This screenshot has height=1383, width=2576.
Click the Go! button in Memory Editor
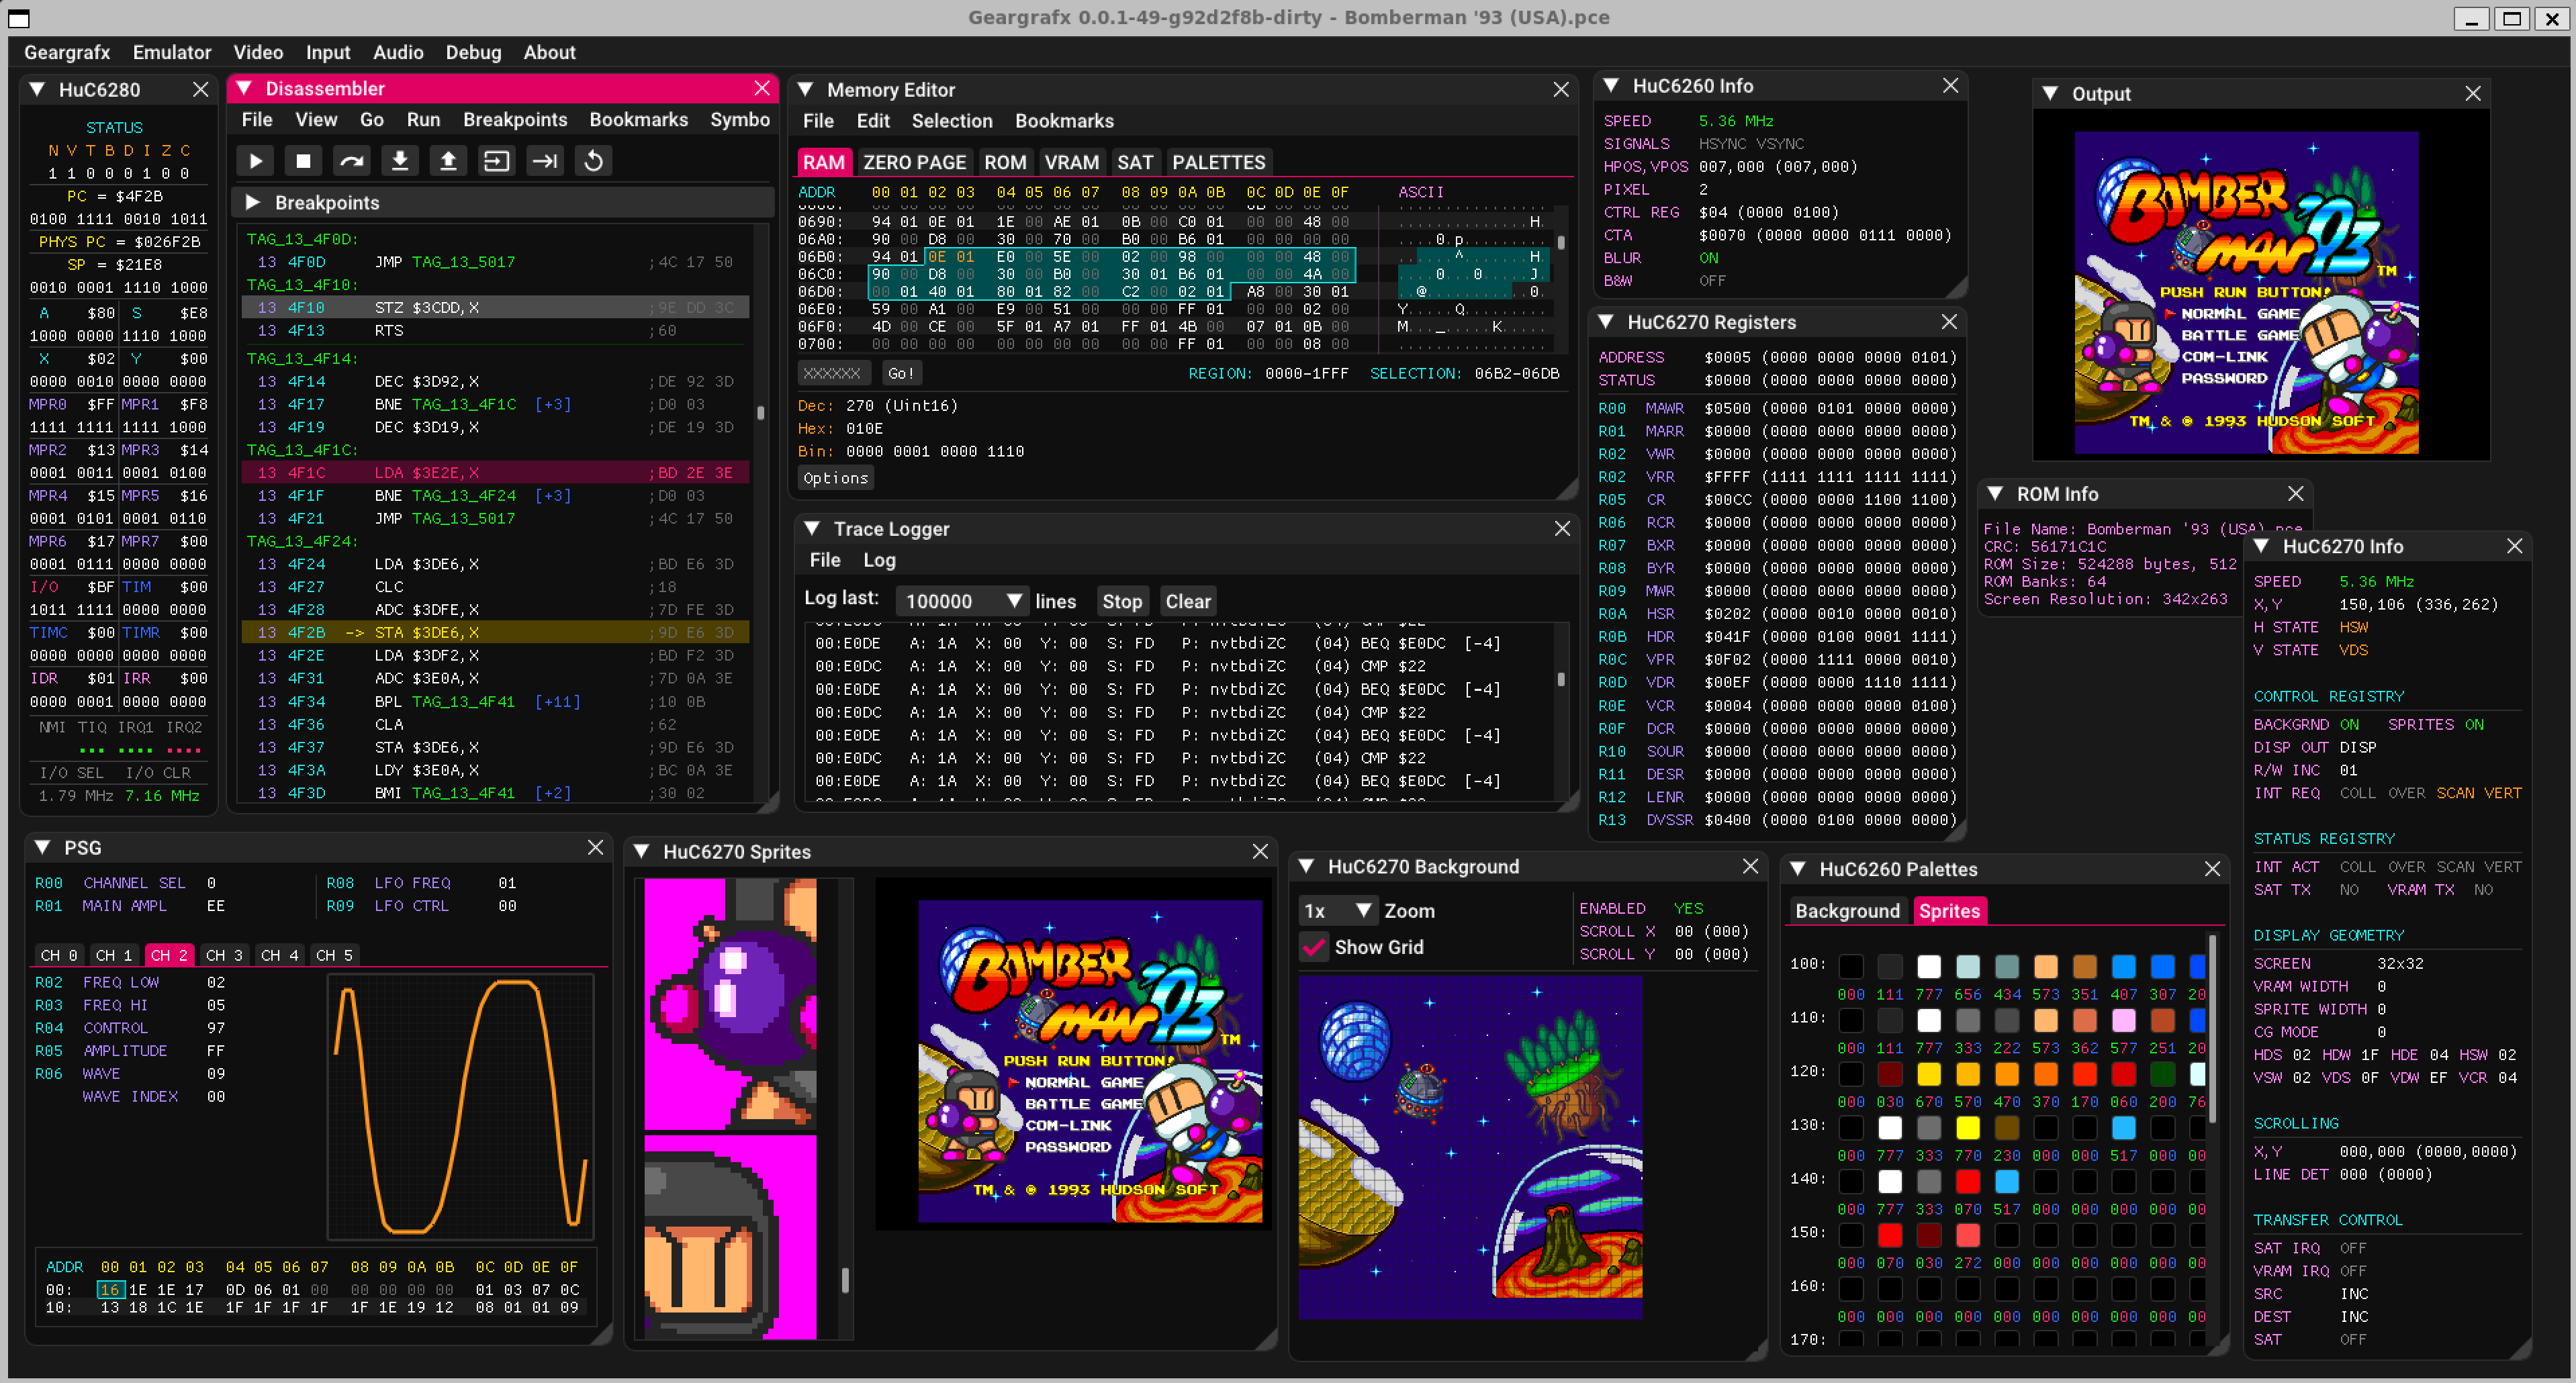(x=900, y=373)
